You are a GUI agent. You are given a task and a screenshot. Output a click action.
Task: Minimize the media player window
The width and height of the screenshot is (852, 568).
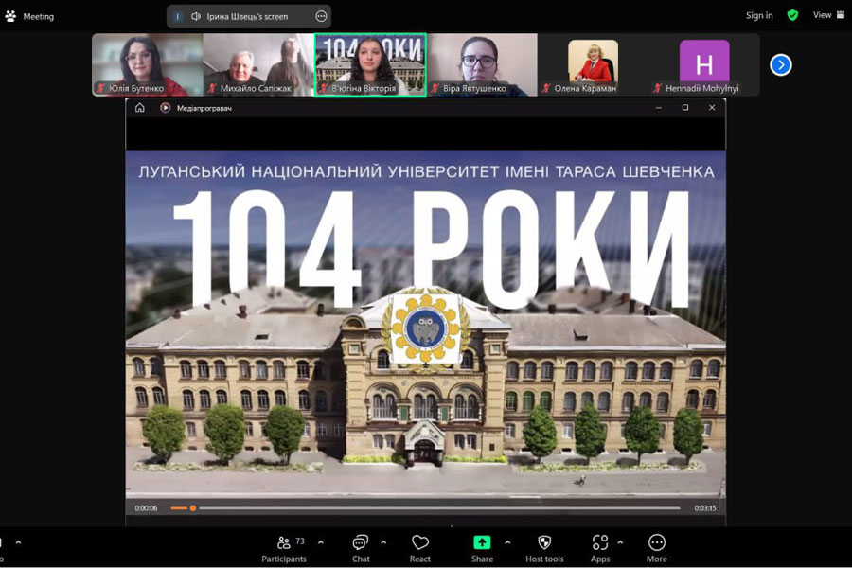point(659,108)
